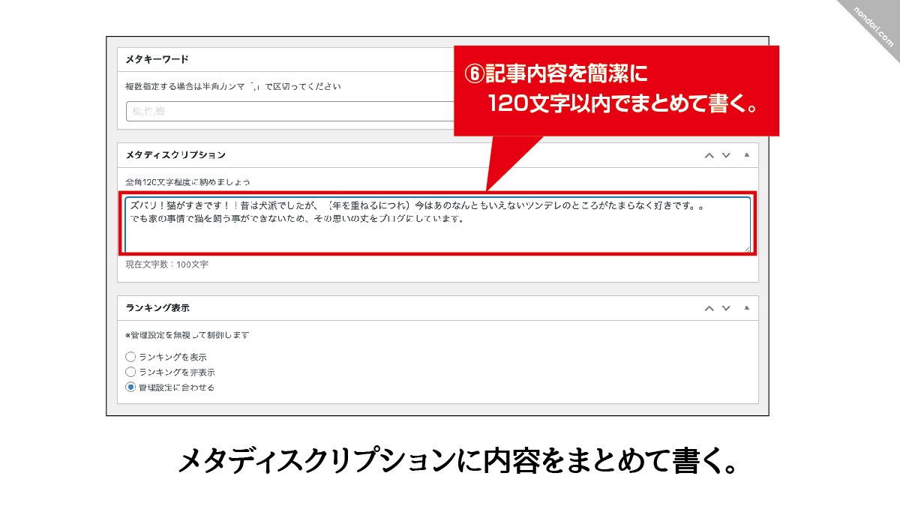Focus the メタキーワード input field
The height and width of the screenshot is (506, 900).
pyautogui.click(x=290, y=111)
